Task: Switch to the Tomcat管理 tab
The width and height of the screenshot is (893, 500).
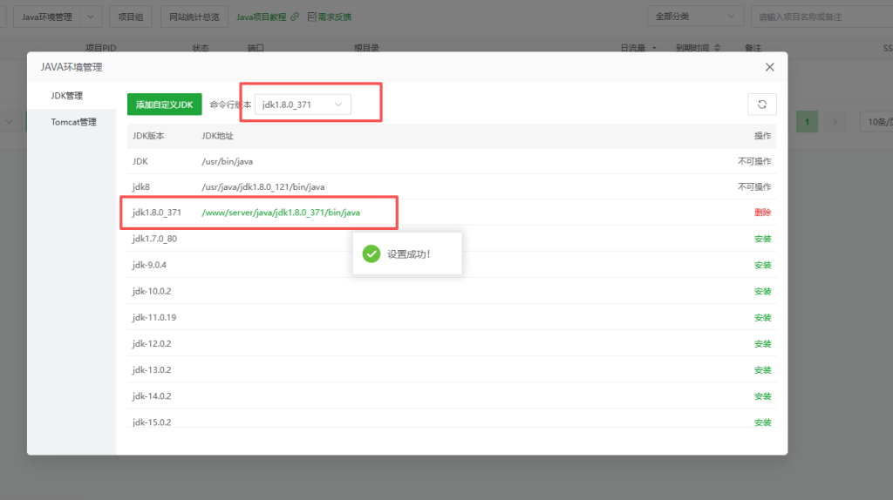Action: [73, 122]
